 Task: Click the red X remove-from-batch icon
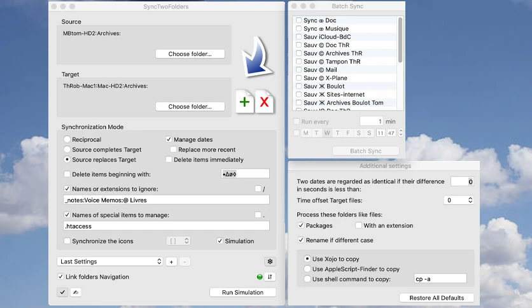tap(264, 101)
